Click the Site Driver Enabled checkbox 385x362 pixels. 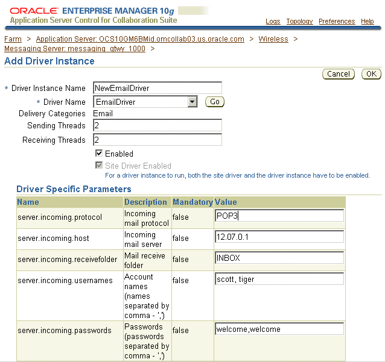99,166
